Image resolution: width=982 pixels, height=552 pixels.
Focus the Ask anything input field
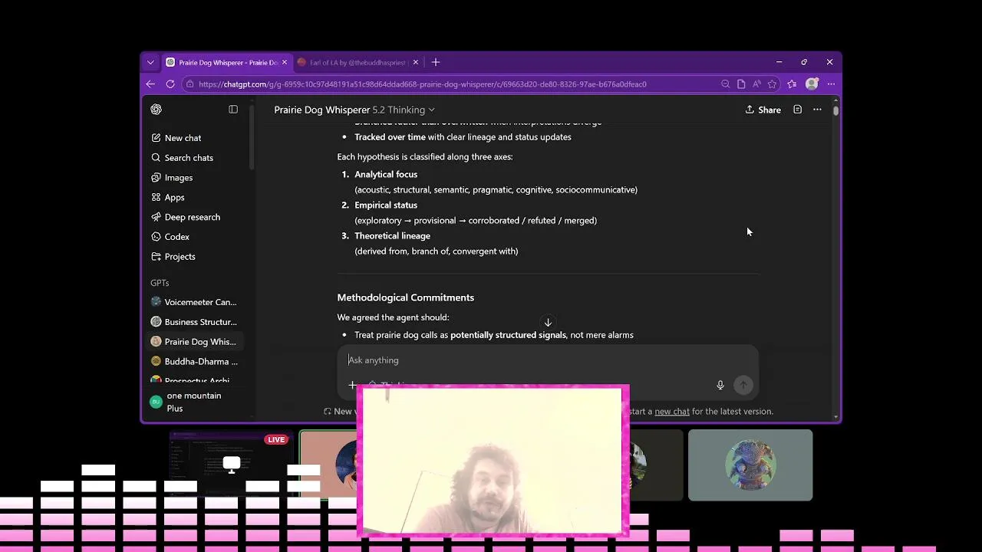click(548, 360)
